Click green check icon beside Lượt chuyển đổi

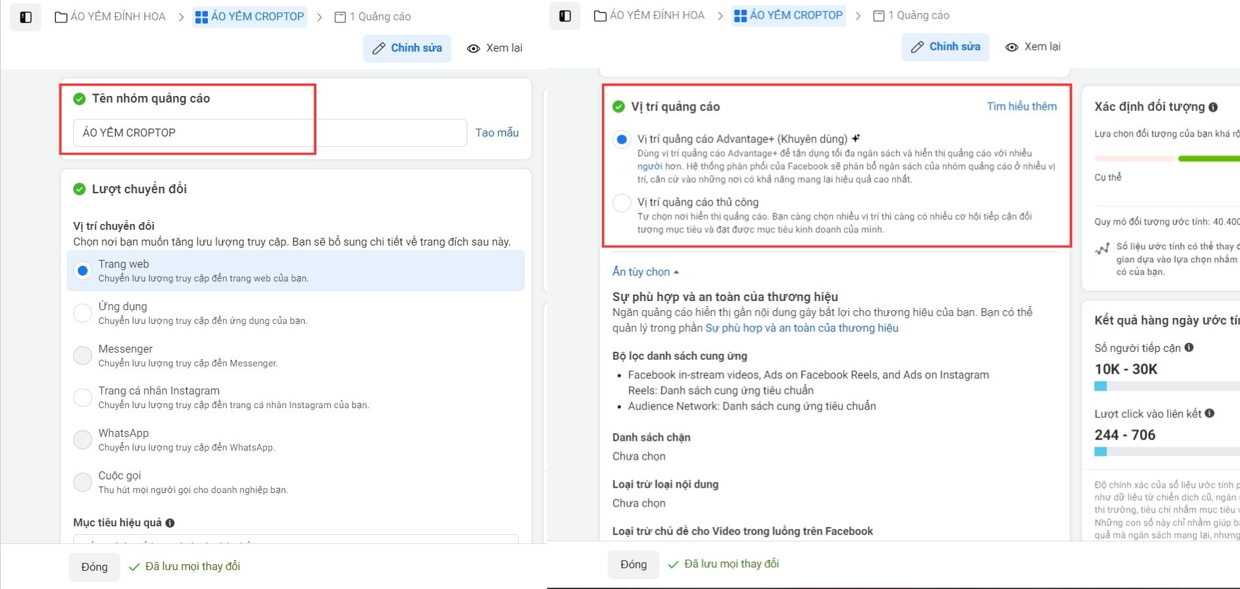[80, 189]
